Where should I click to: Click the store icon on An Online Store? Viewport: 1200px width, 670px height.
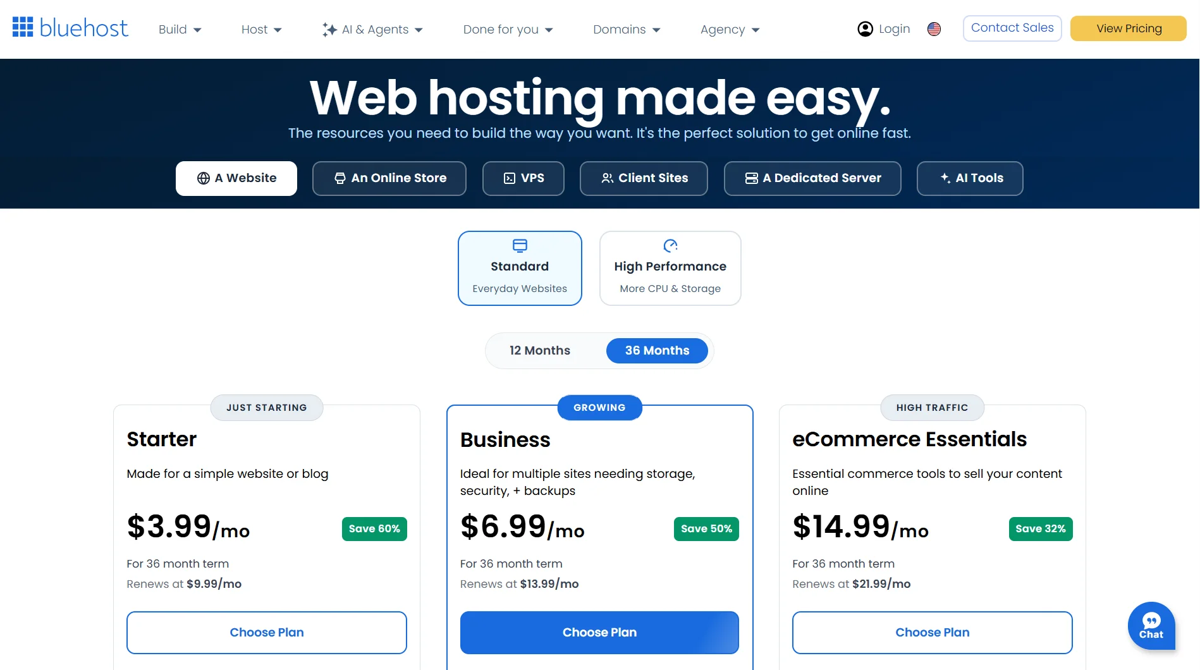(340, 178)
